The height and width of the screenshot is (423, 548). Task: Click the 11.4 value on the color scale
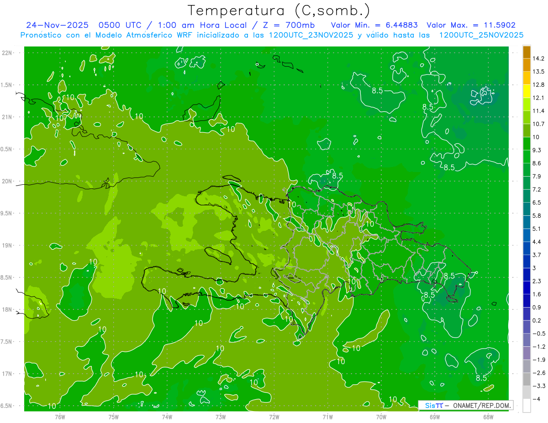click(x=538, y=111)
